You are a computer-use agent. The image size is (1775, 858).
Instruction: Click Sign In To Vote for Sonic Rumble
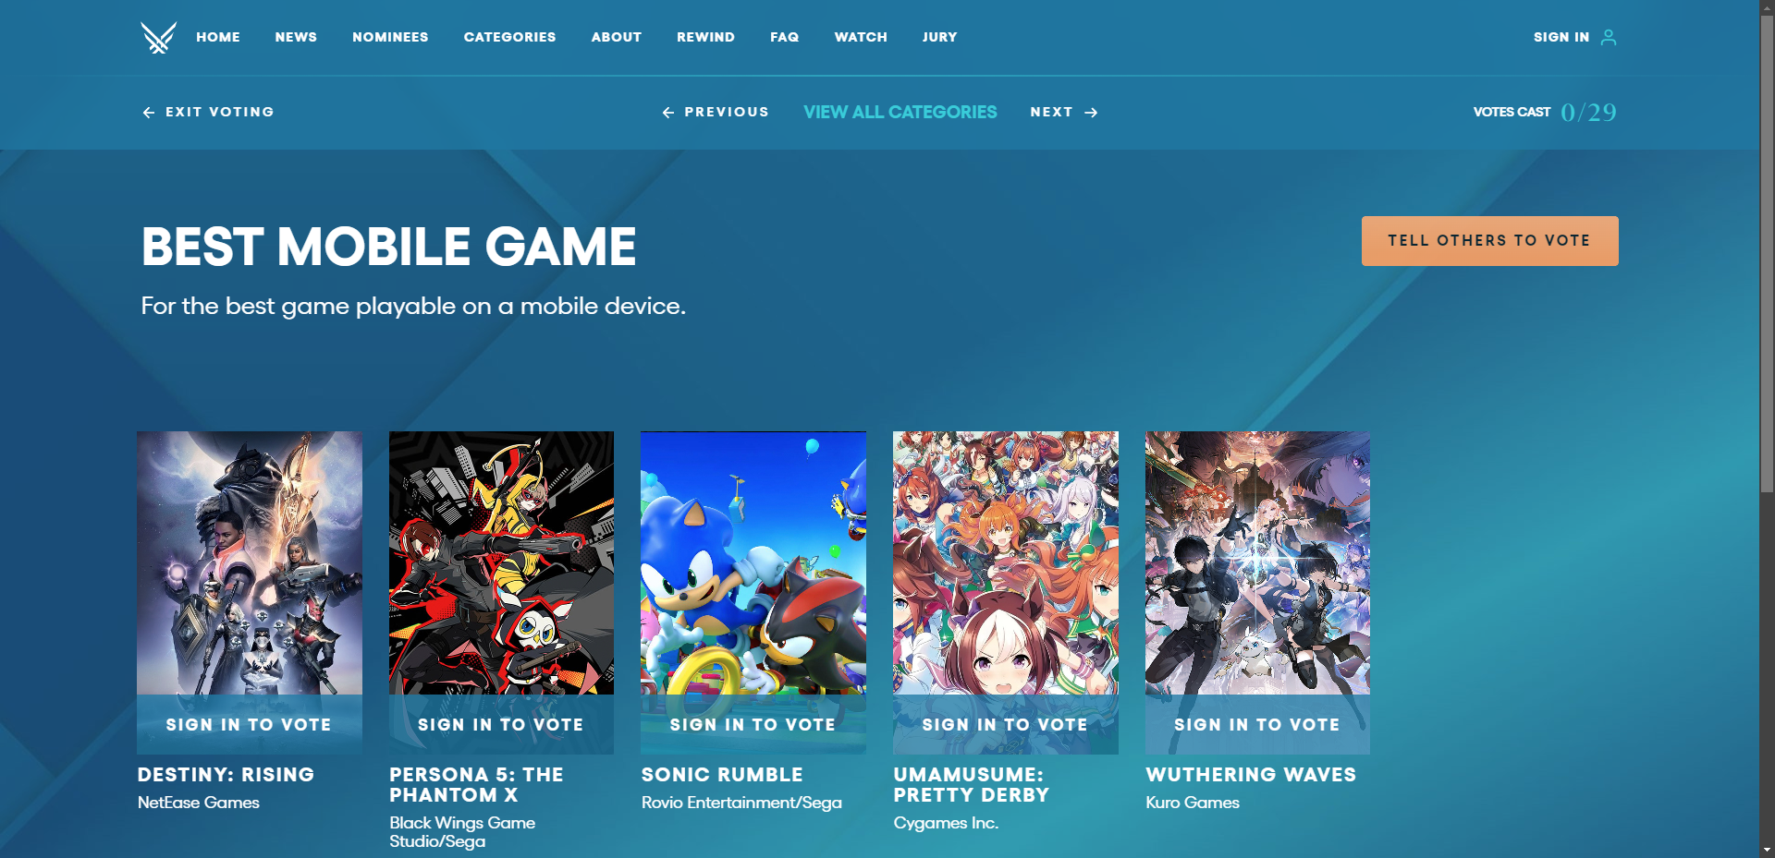(x=753, y=725)
